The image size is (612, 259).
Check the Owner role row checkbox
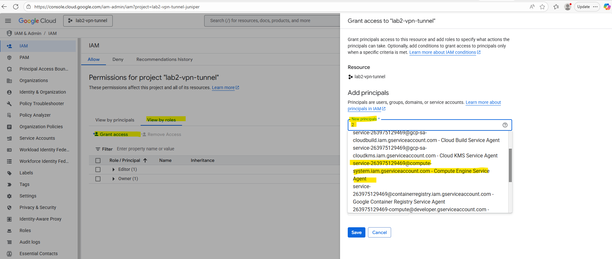[98, 179]
